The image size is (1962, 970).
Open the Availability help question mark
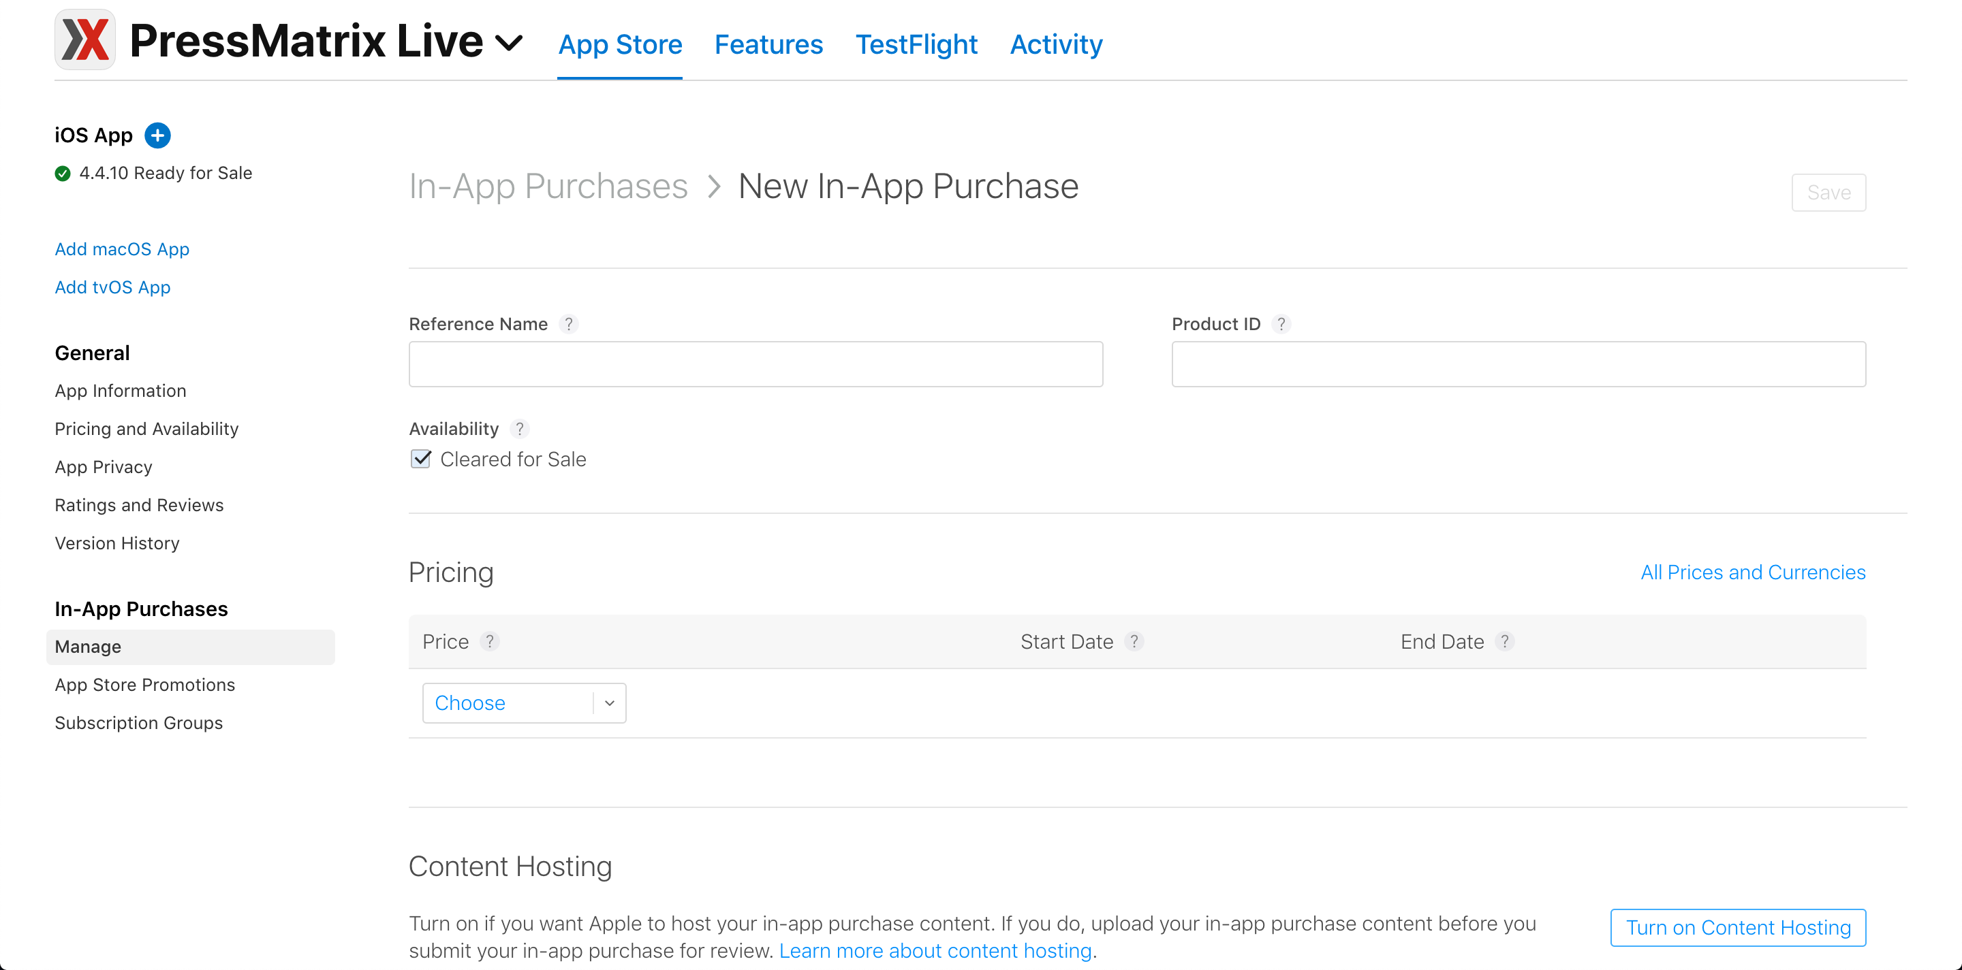coord(519,429)
